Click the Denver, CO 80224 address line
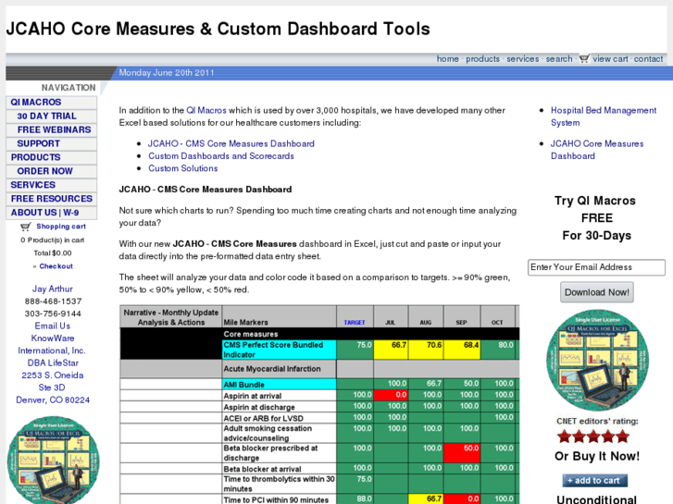 (x=53, y=400)
